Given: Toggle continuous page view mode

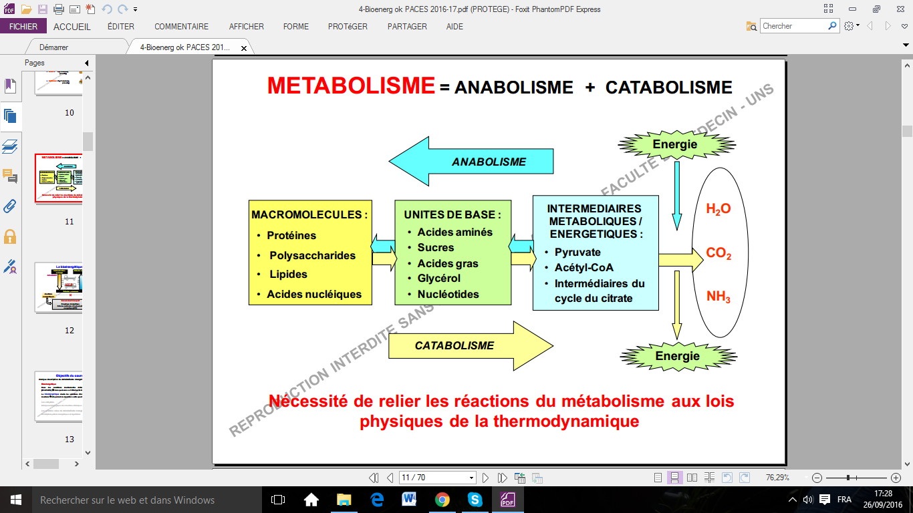Looking at the screenshot, I should (x=674, y=478).
